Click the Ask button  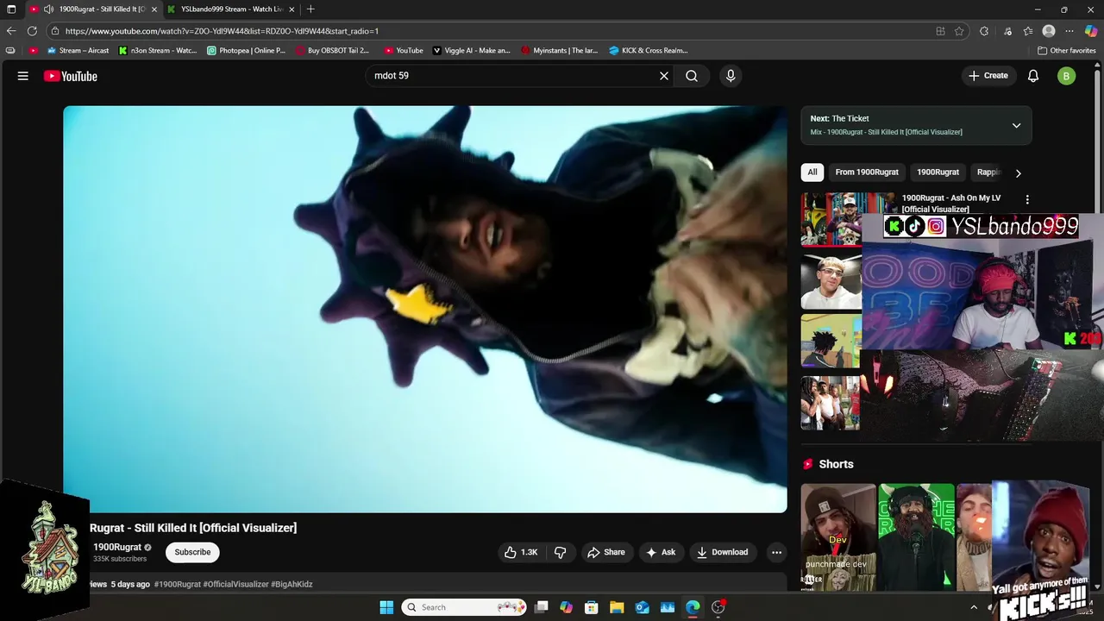(x=661, y=552)
